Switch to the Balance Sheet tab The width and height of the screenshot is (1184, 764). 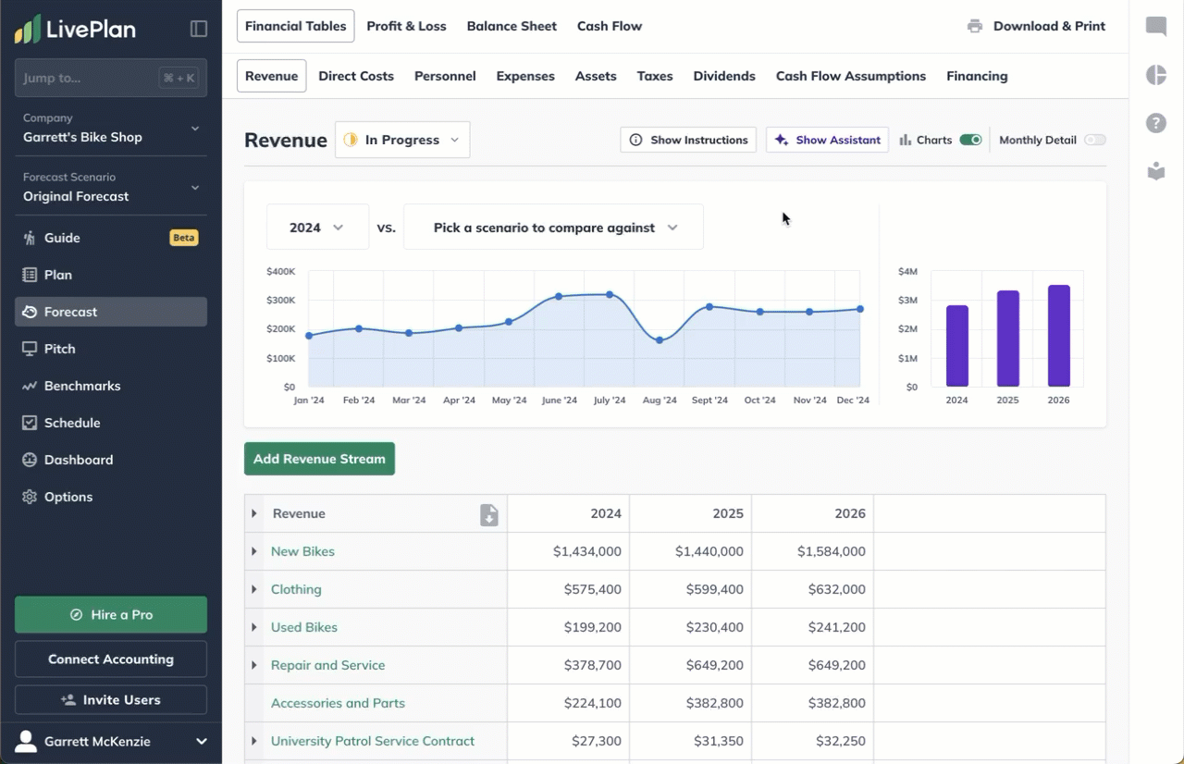[x=512, y=26]
